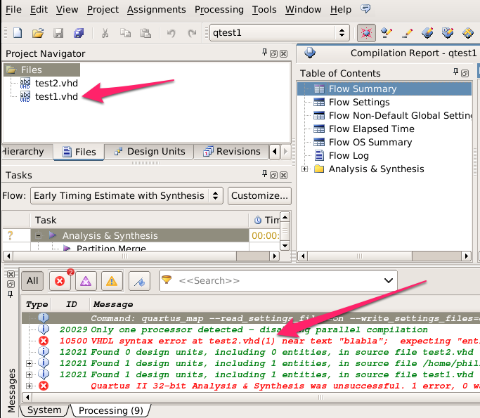Screen dimensions: 480x418
Task: Save the file using floppy disk icon
Action: point(58,33)
